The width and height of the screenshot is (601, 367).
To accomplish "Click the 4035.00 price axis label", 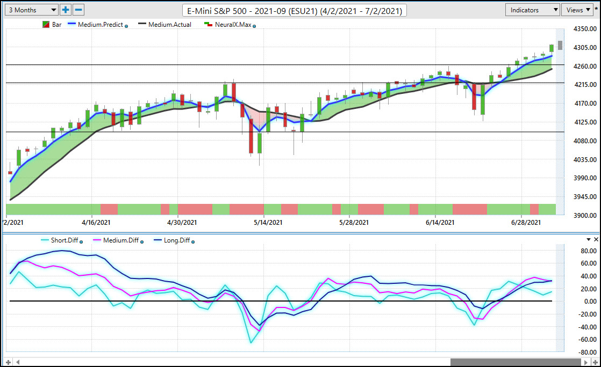I will point(585,159).
